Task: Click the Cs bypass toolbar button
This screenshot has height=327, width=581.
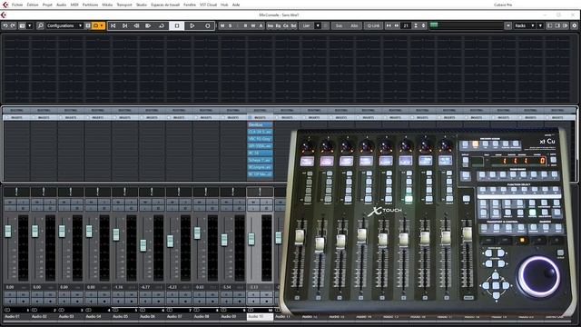Action: click(x=286, y=25)
